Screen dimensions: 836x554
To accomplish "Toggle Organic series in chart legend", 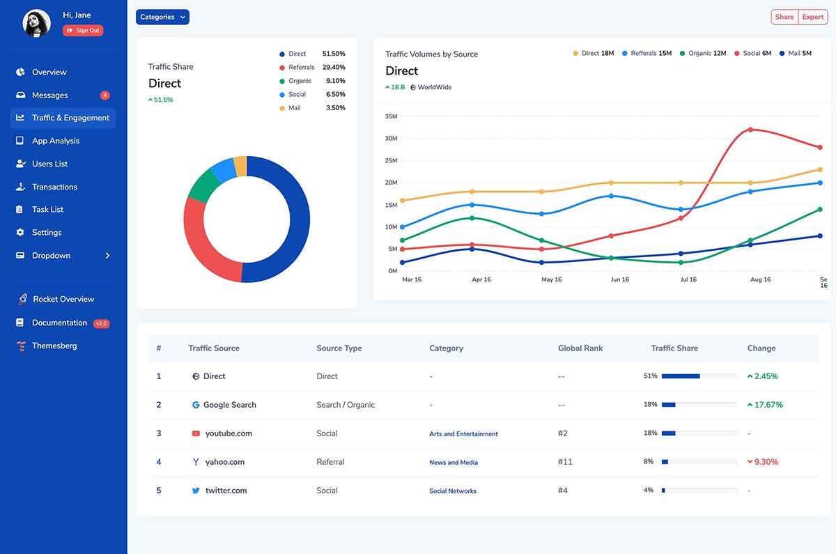I will pyautogui.click(x=707, y=53).
